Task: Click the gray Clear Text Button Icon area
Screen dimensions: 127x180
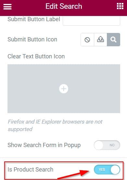Action: [64, 89]
